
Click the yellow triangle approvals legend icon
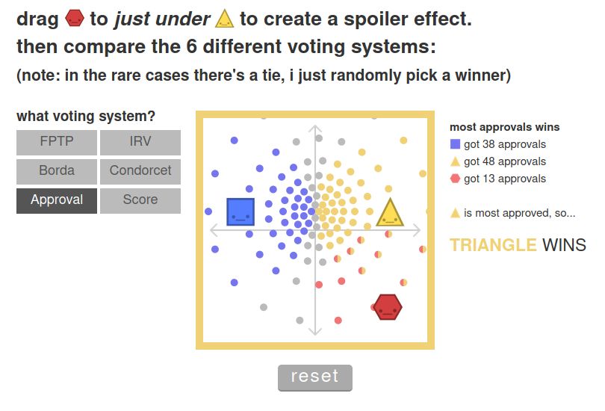[456, 161]
